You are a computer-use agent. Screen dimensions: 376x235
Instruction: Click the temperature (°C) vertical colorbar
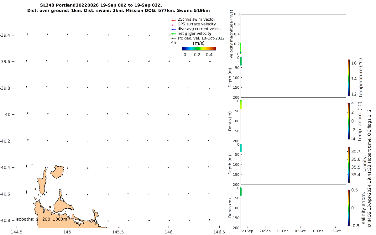coord(349,77)
